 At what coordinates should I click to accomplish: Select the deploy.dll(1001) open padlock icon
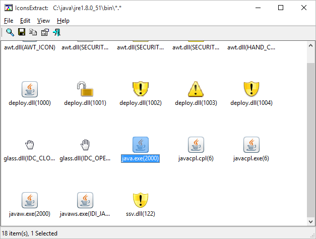85,89
